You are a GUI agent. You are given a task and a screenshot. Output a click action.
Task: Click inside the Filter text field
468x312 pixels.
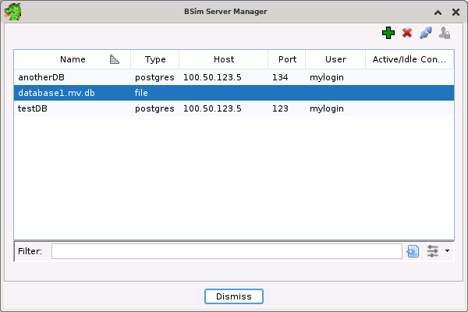226,251
